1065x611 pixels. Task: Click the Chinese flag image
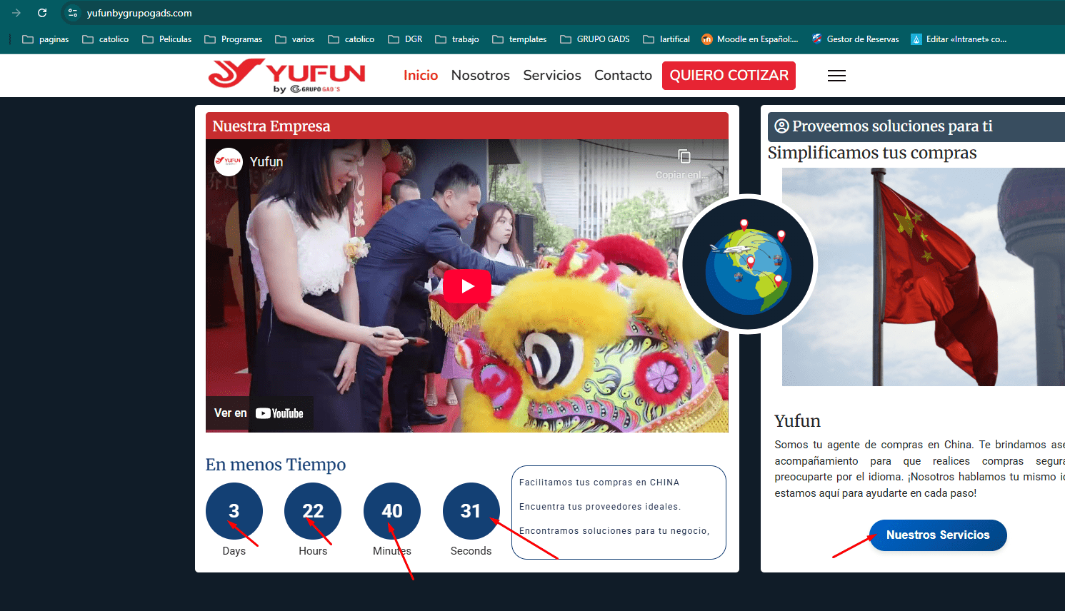click(x=924, y=277)
